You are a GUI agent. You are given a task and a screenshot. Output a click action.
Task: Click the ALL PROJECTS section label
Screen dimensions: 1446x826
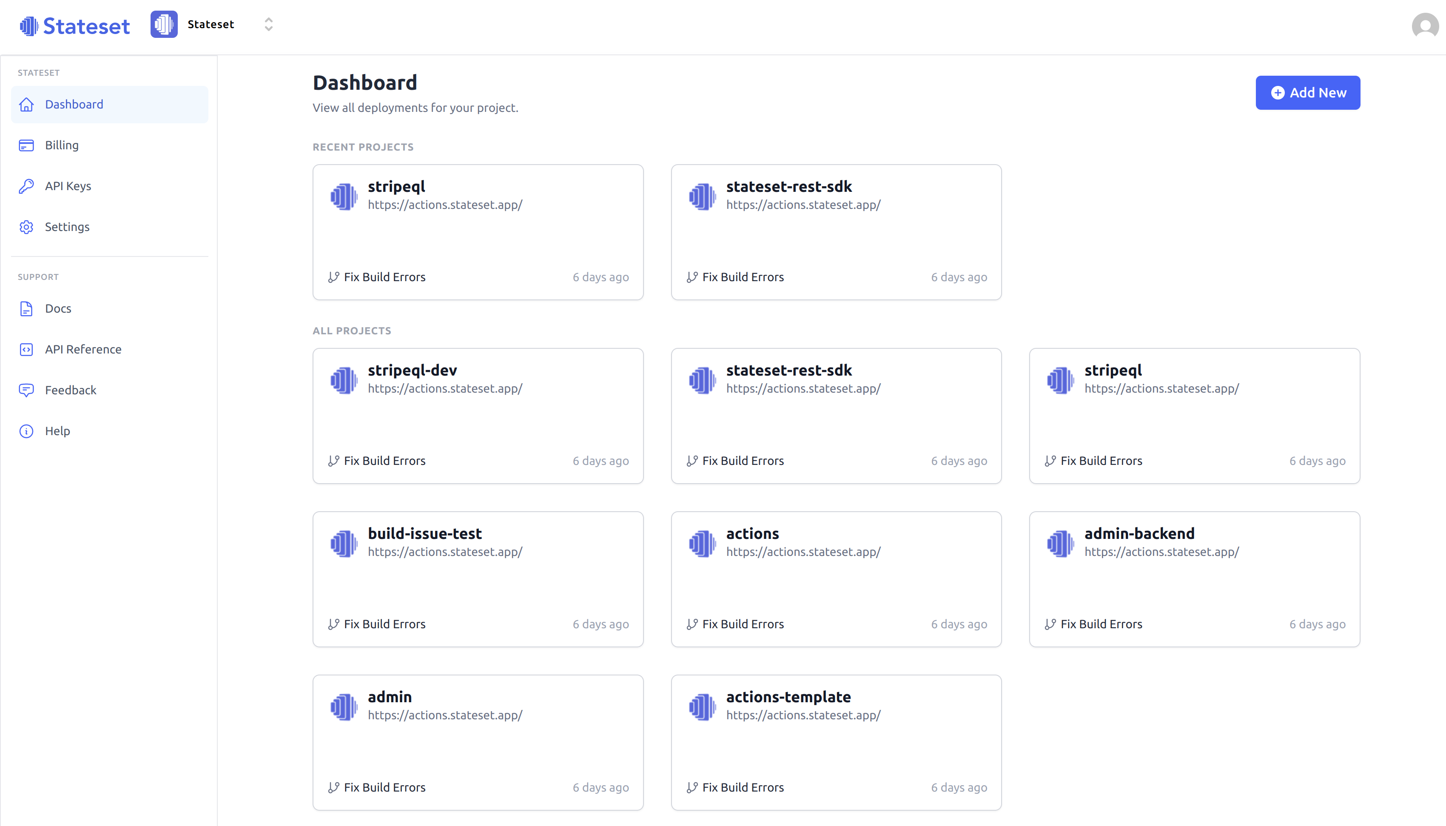352,331
